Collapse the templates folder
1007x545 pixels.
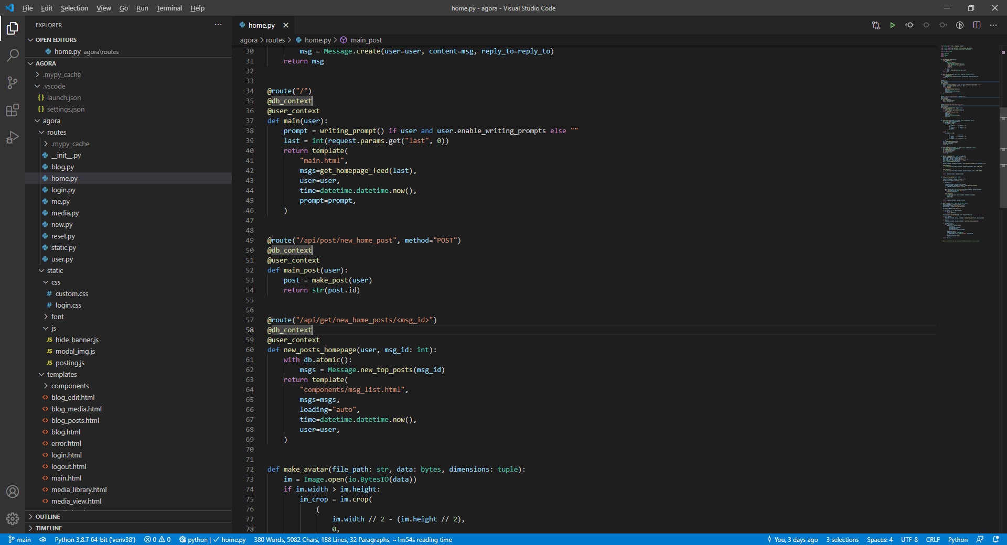[x=128, y=374]
